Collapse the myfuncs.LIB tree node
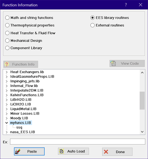 pyautogui.click(x=7, y=123)
